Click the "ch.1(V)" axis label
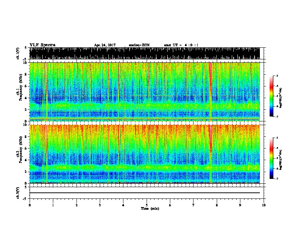The height and width of the screenshot is (230, 297). (x=18, y=53)
